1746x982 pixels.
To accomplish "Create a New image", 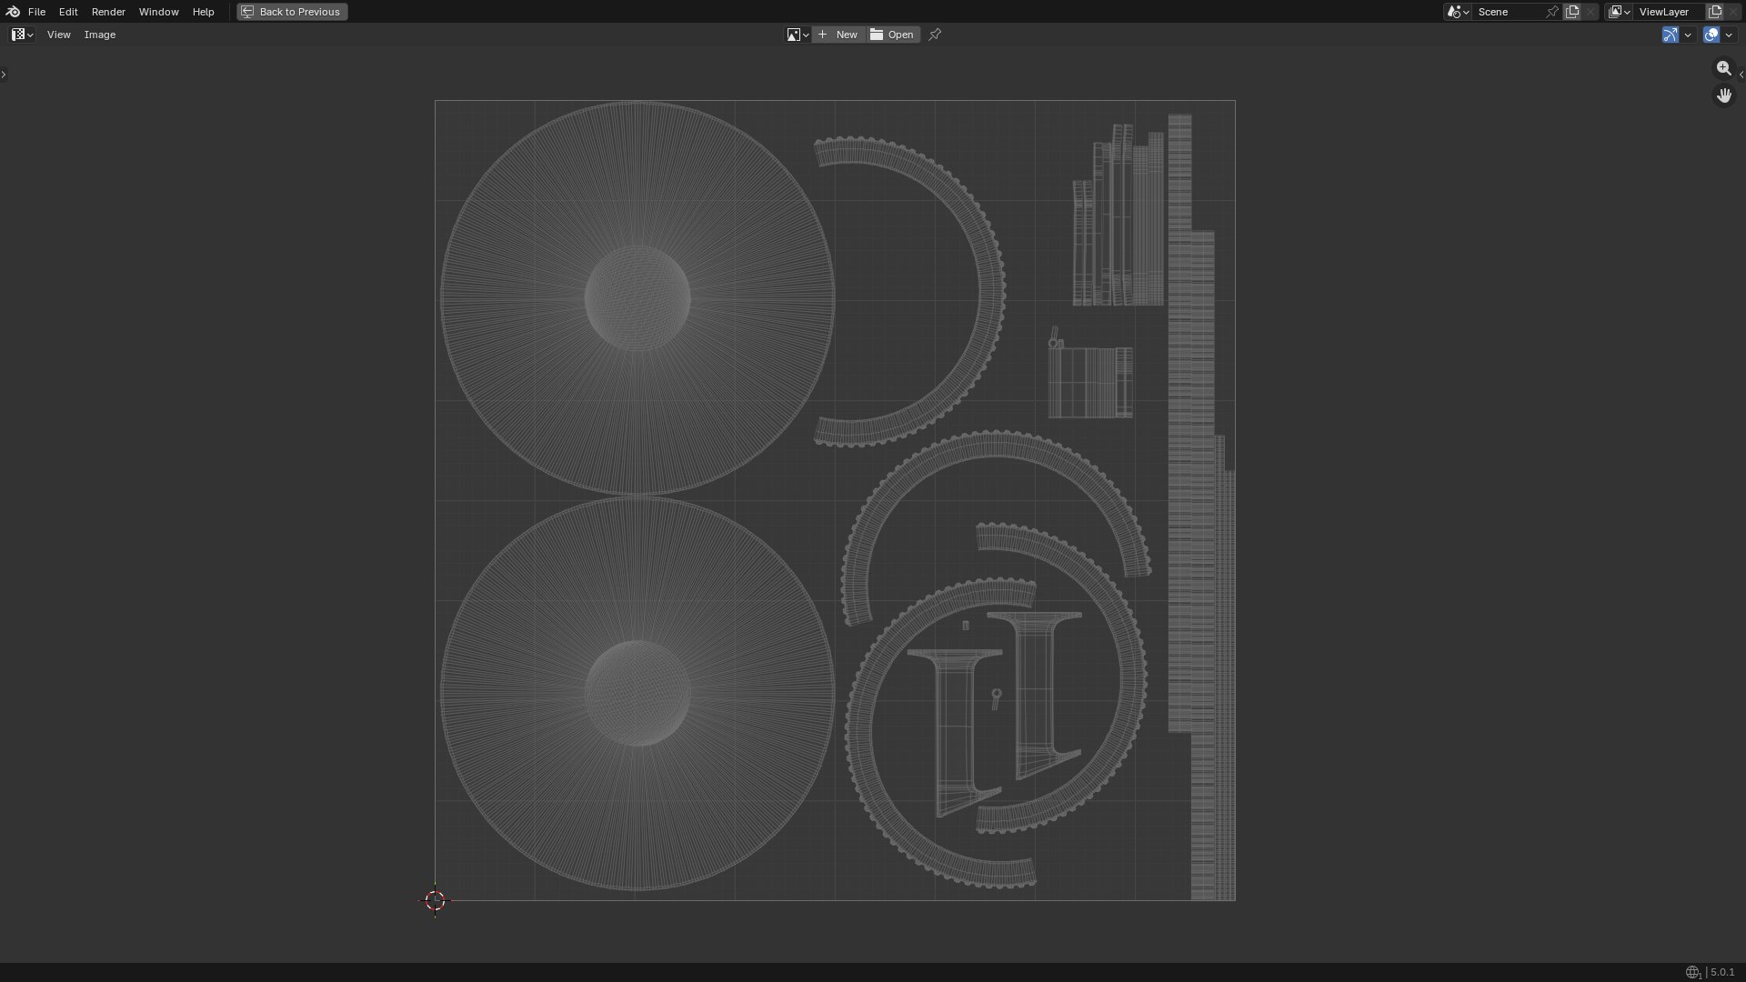I will [x=838, y=35].
